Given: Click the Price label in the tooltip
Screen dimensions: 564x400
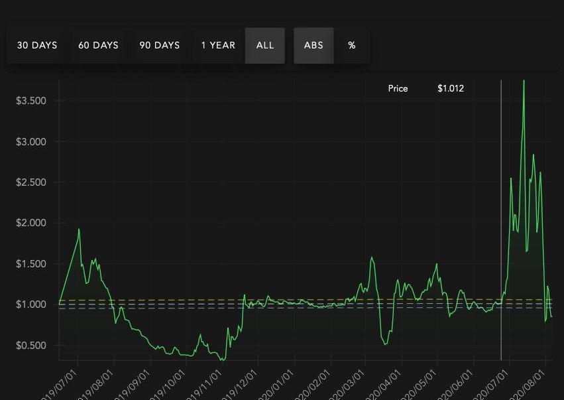Looking at the screenshot, I should point(398,88).
